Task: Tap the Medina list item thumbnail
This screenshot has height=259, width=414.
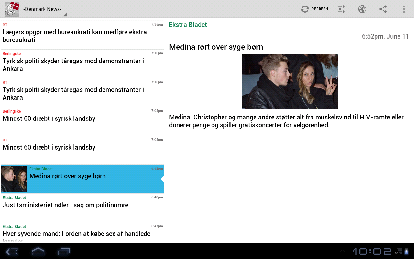Action: click(14, 179)
